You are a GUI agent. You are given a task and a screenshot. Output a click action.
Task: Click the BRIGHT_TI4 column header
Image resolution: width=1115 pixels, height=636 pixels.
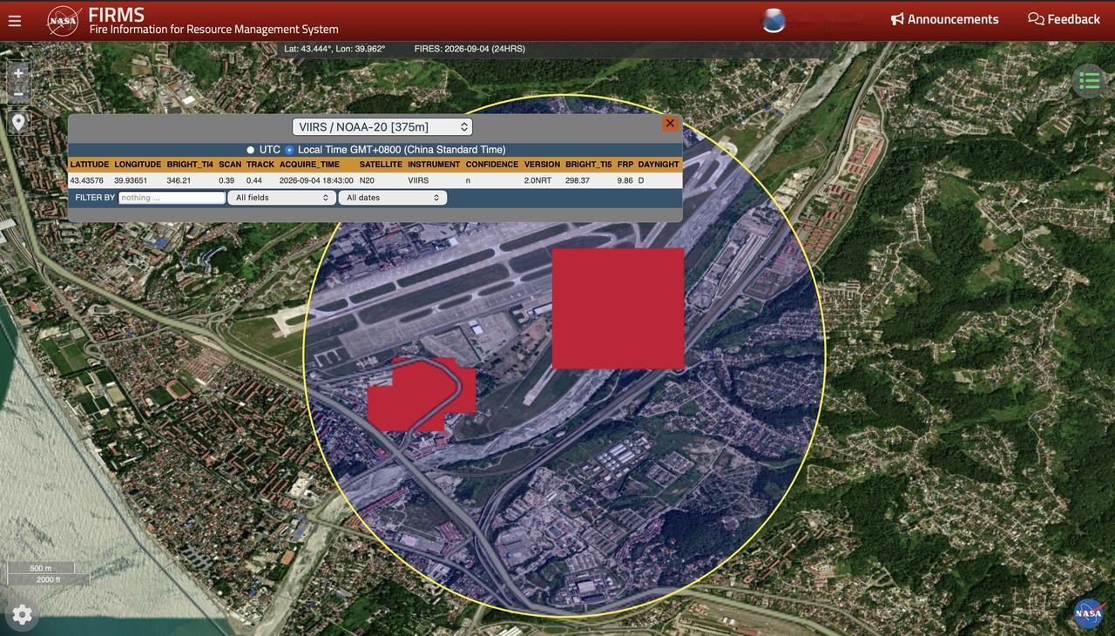190,165
